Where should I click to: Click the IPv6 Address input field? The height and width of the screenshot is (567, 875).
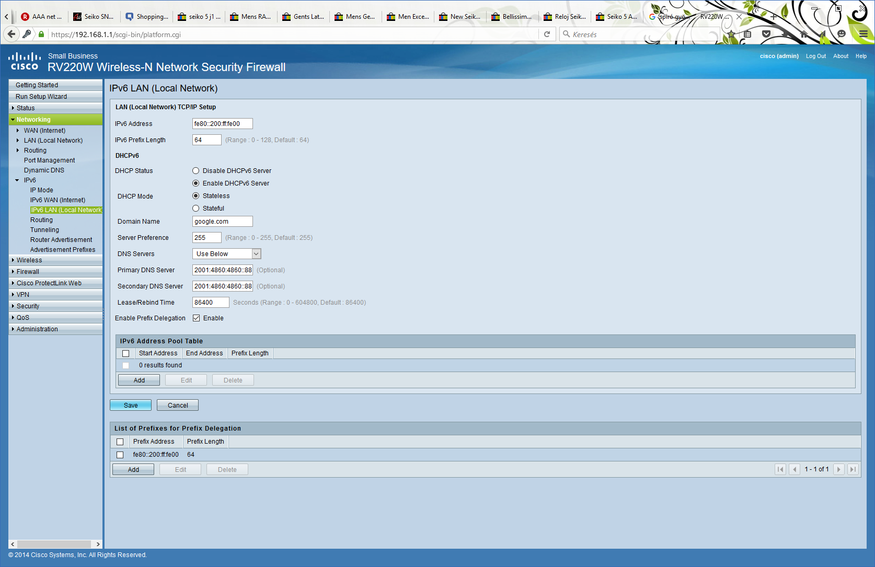(x=223, y=124)
